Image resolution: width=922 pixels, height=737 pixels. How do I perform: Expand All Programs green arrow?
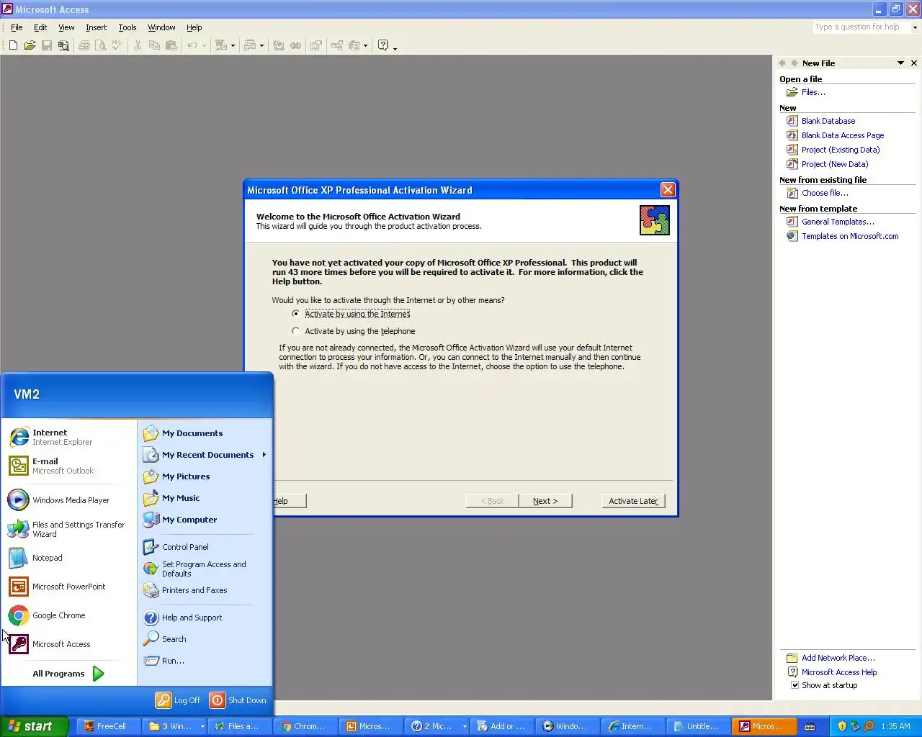99,674
